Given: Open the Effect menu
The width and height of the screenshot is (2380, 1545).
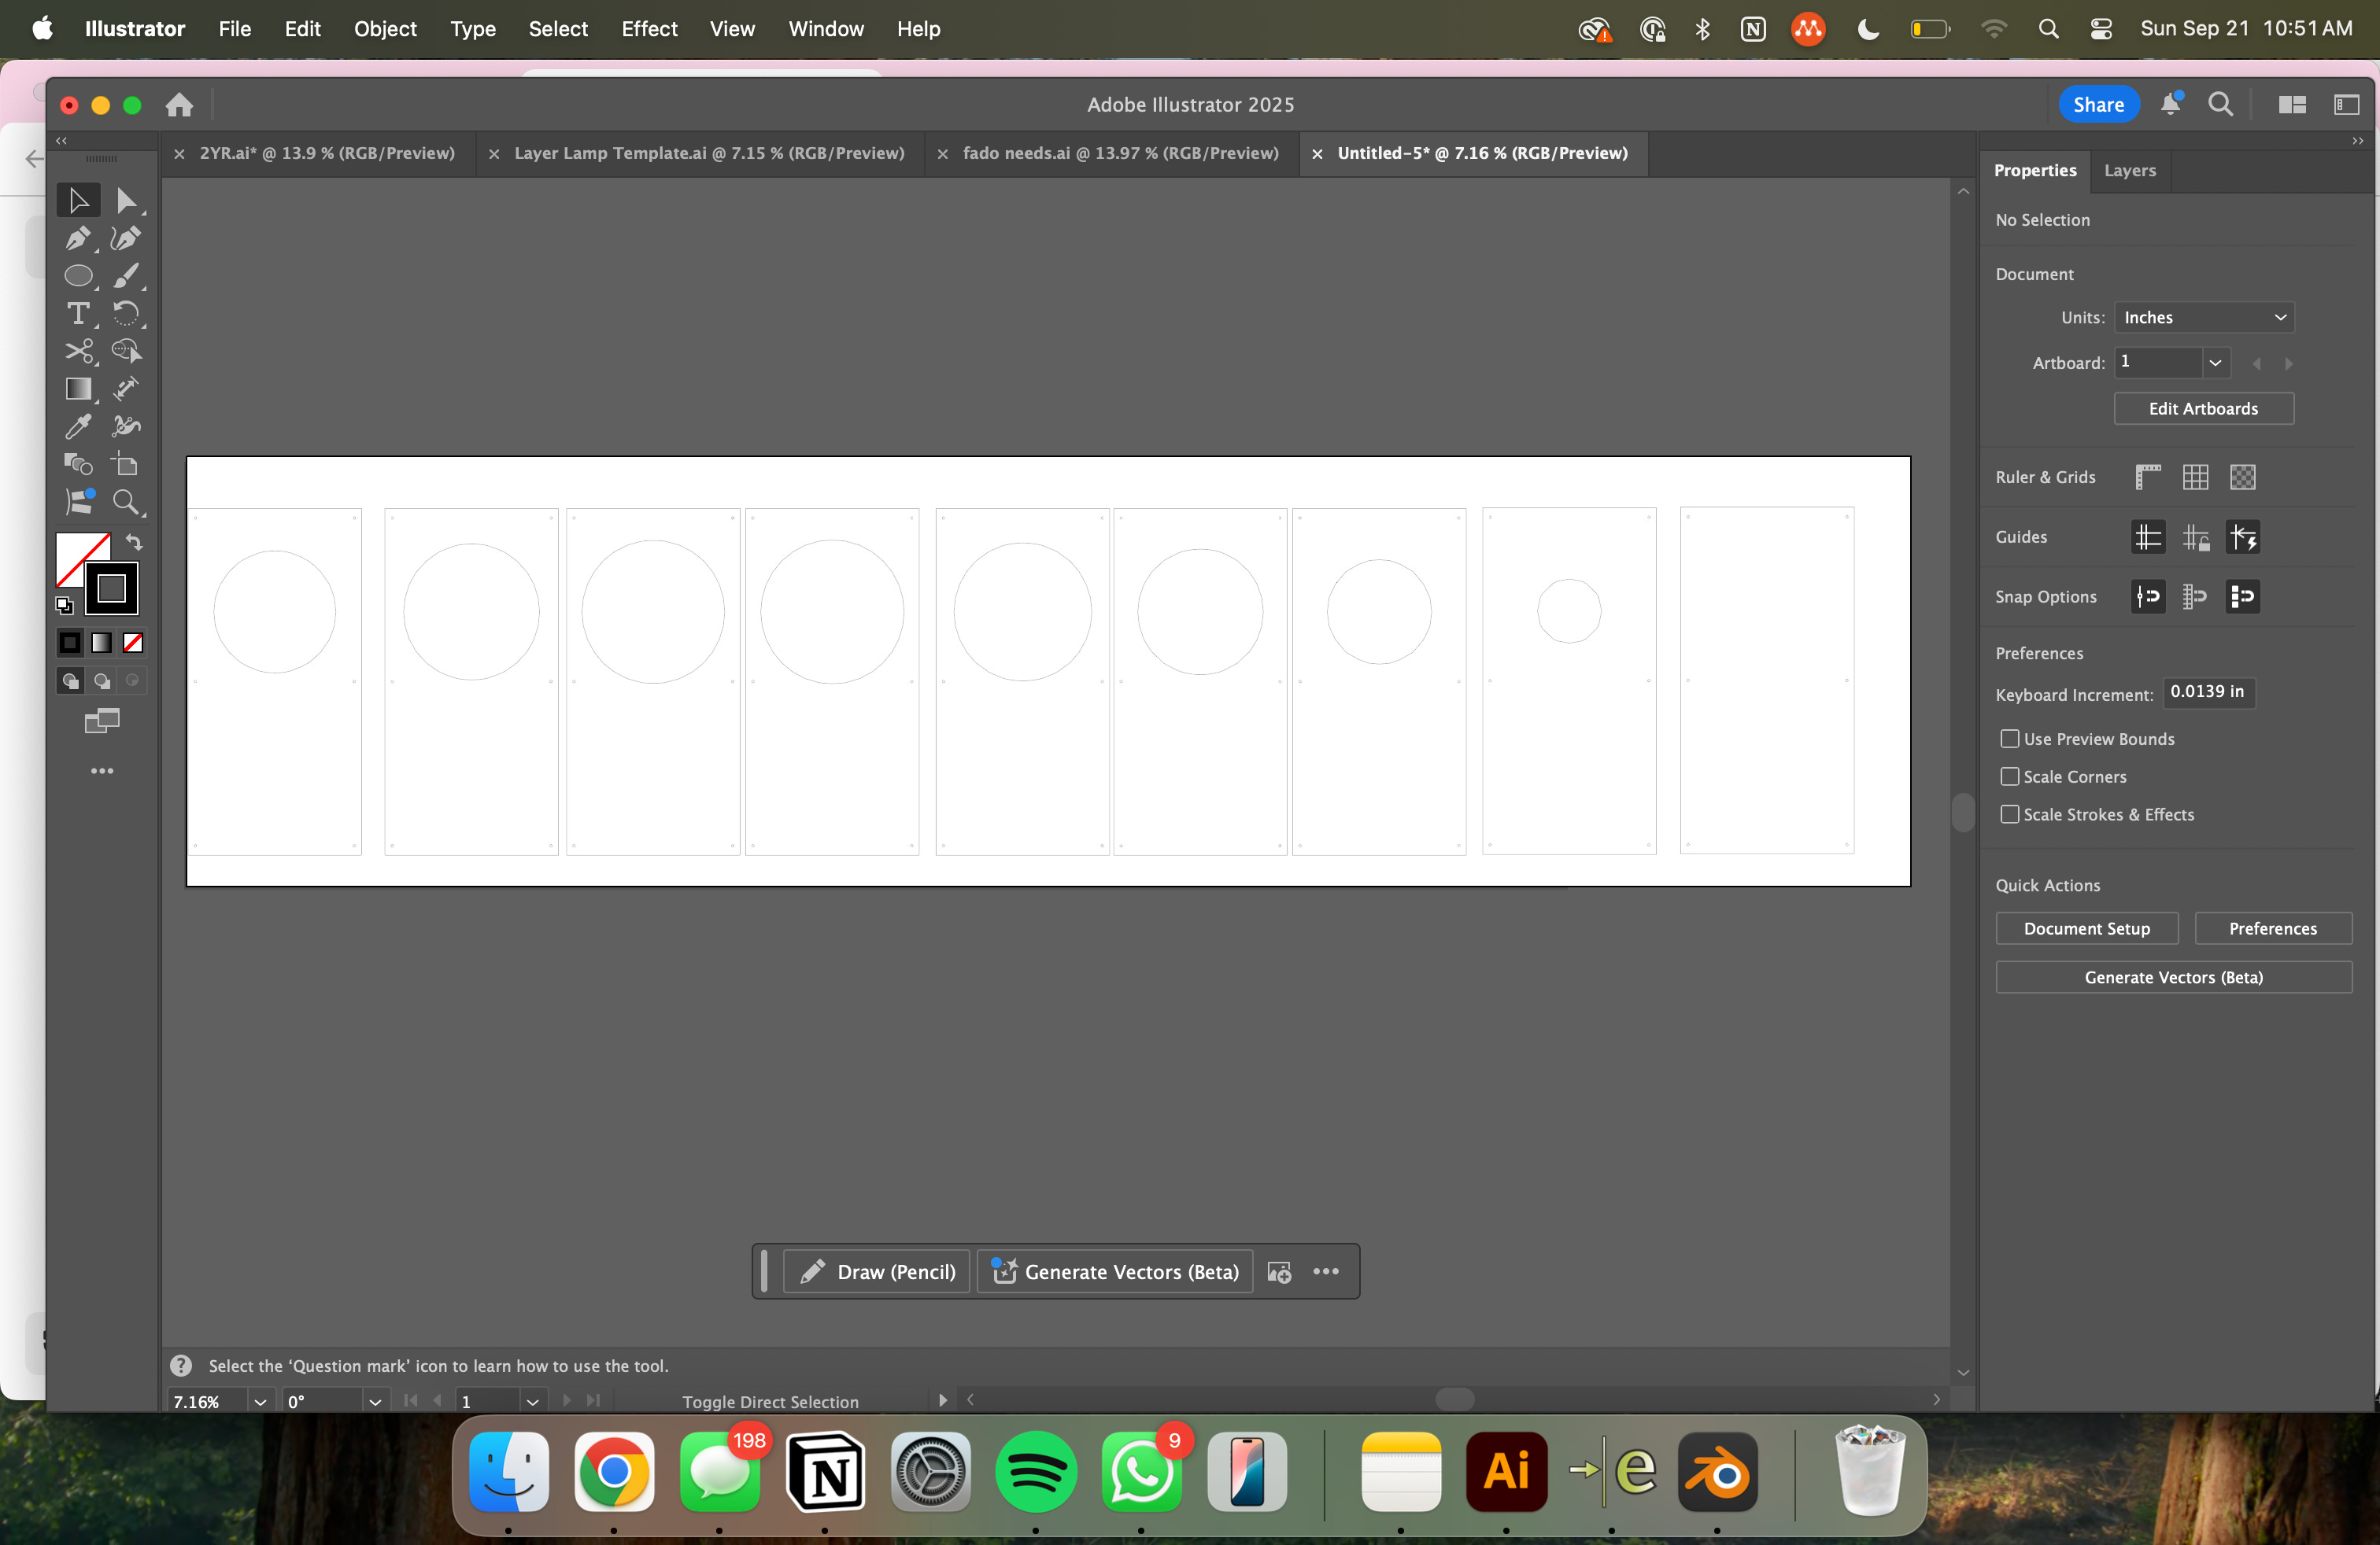Looking at the screenshot, I should (x=648, y=29).
